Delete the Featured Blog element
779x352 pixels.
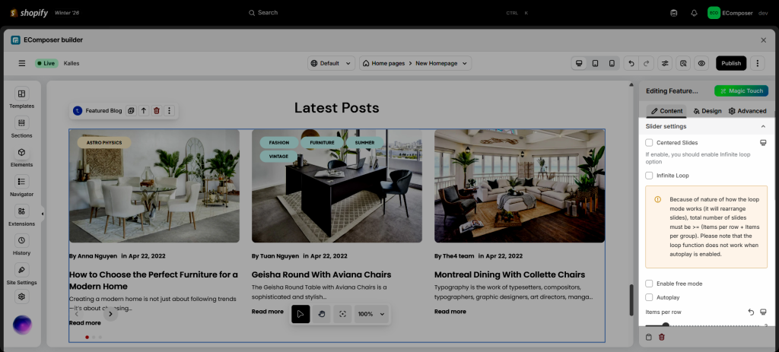[157, 110]
